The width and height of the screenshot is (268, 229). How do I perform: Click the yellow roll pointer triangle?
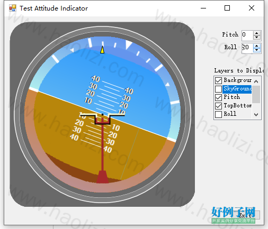point(102,50)
